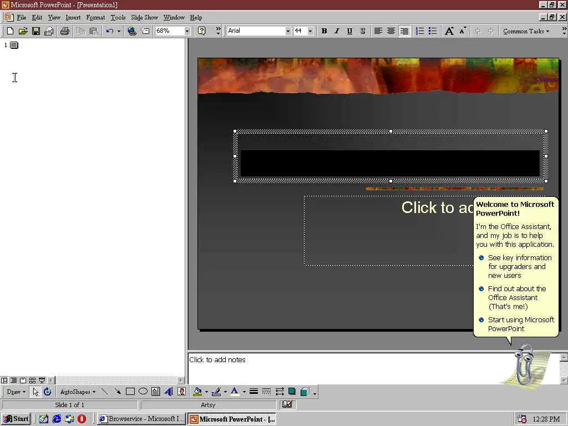This screenshot has height=426, width=568.
Task: Click the Open folder icon
Action: 23,31
